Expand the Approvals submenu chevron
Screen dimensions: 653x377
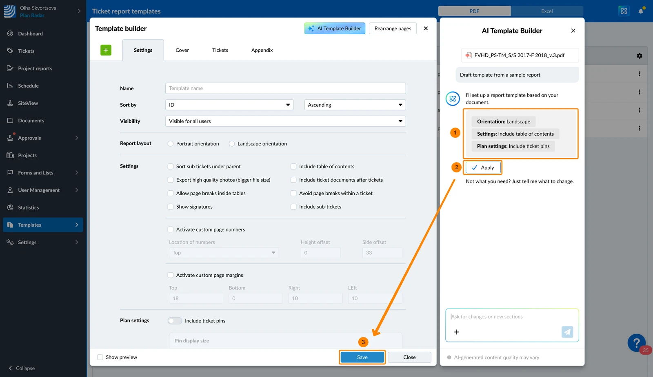tap(77, 138)
